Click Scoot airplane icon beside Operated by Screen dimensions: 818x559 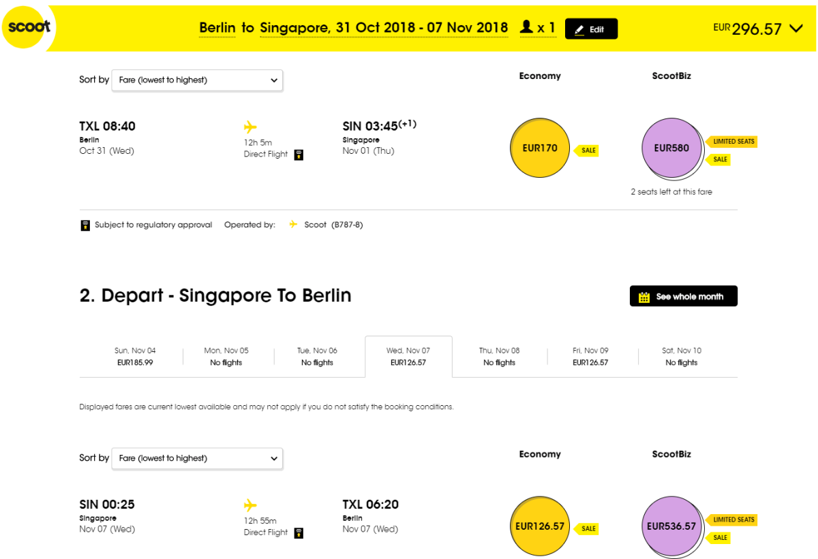(x=293, y=225)
